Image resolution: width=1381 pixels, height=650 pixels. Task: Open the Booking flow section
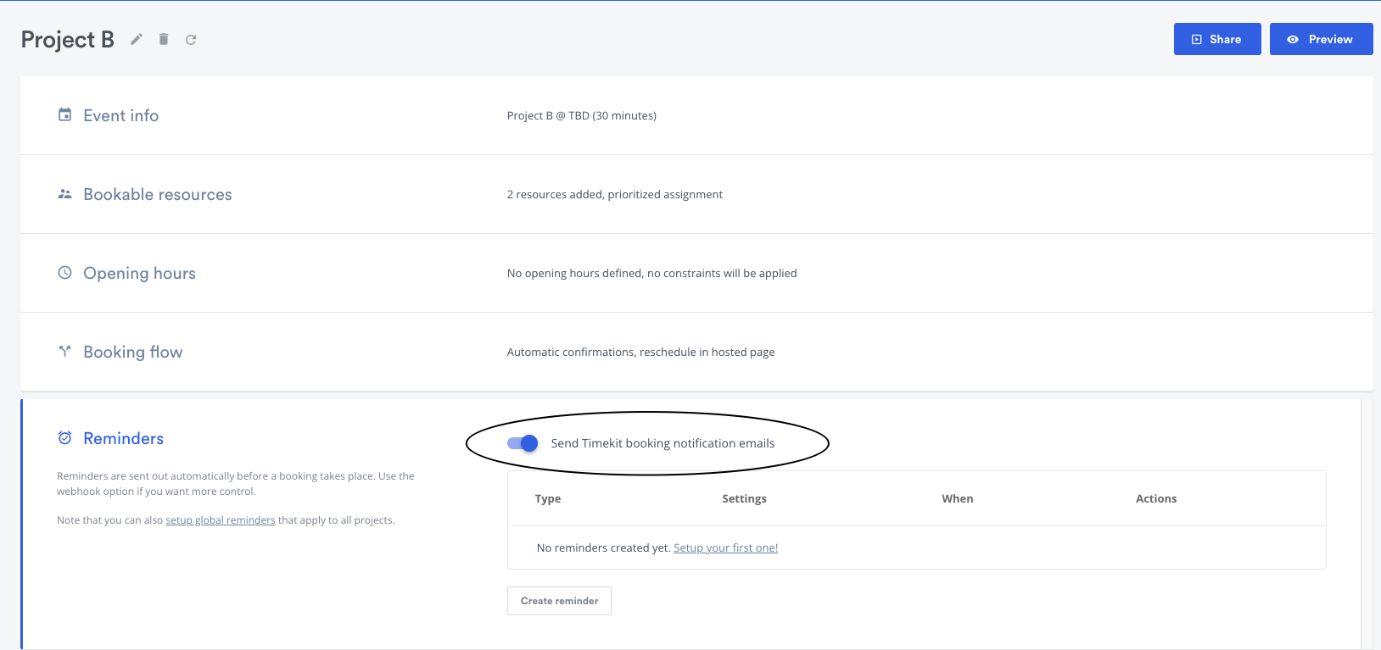click(x=696, y=352)
